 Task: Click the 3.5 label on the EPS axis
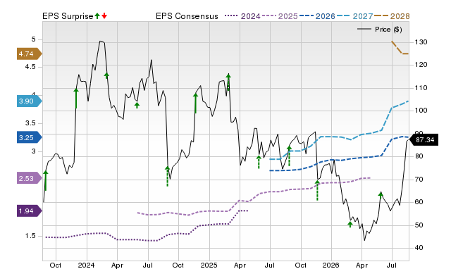point(30,123)
